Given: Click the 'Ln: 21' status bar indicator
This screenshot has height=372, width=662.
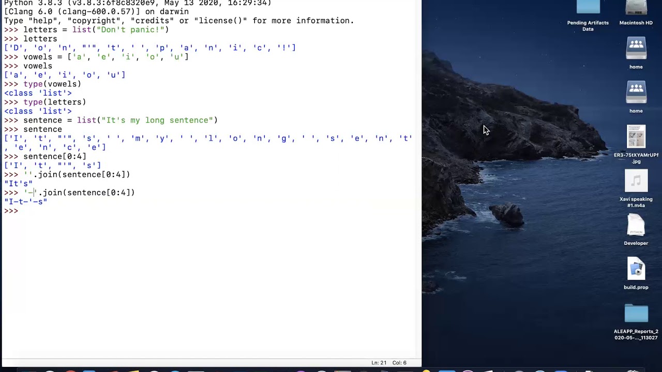Looking at the screenshot, I should [379, 363].
